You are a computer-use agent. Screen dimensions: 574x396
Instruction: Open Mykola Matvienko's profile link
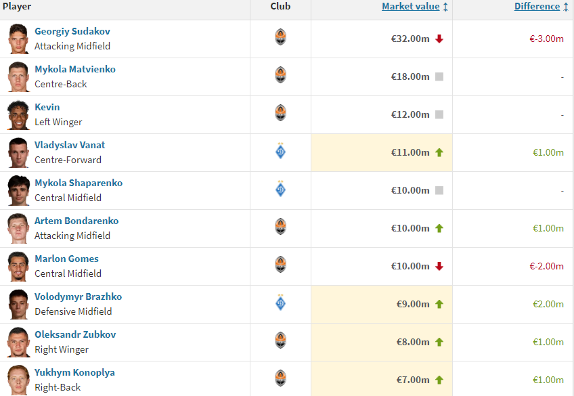tap(75, 70)
